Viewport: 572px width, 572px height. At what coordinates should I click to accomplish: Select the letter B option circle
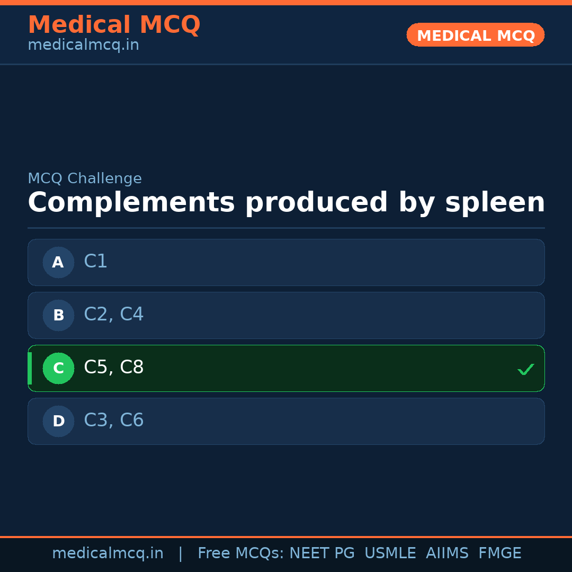(x=58, y=315)
